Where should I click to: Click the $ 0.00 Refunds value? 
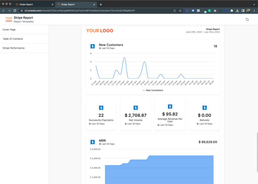(205, 115)
